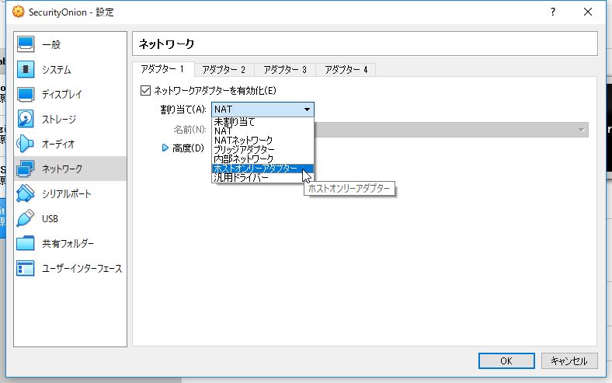
Task: Select USB label in sidebar
Action: (x=50, y=218)
